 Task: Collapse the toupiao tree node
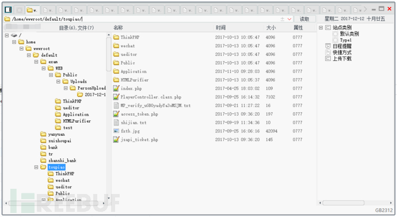click(x=36, y=167)
